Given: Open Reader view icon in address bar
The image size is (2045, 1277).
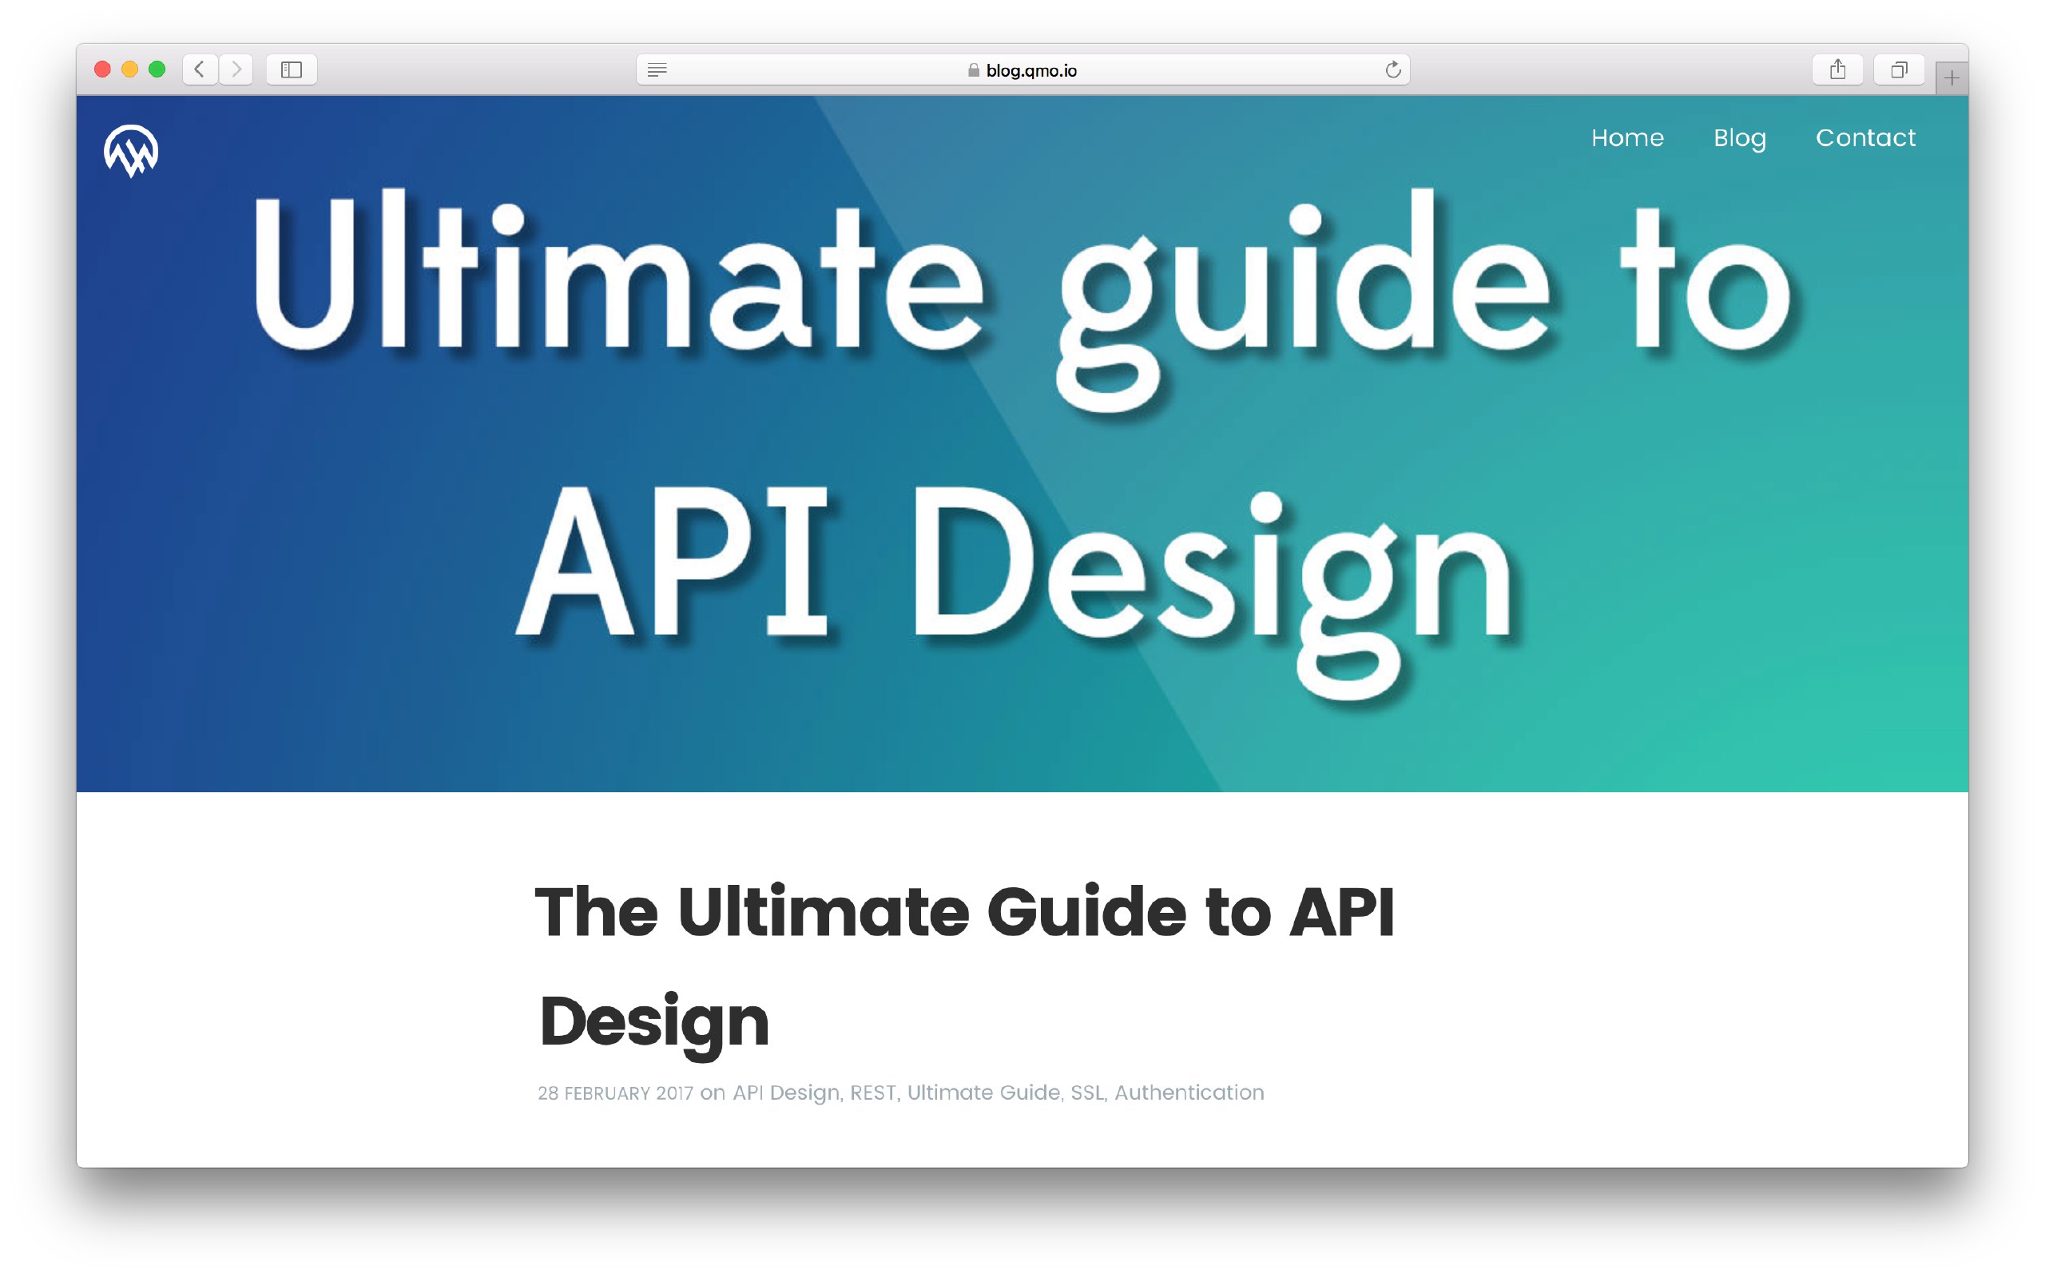Looking at the screenshot, I should click(657, 70).
